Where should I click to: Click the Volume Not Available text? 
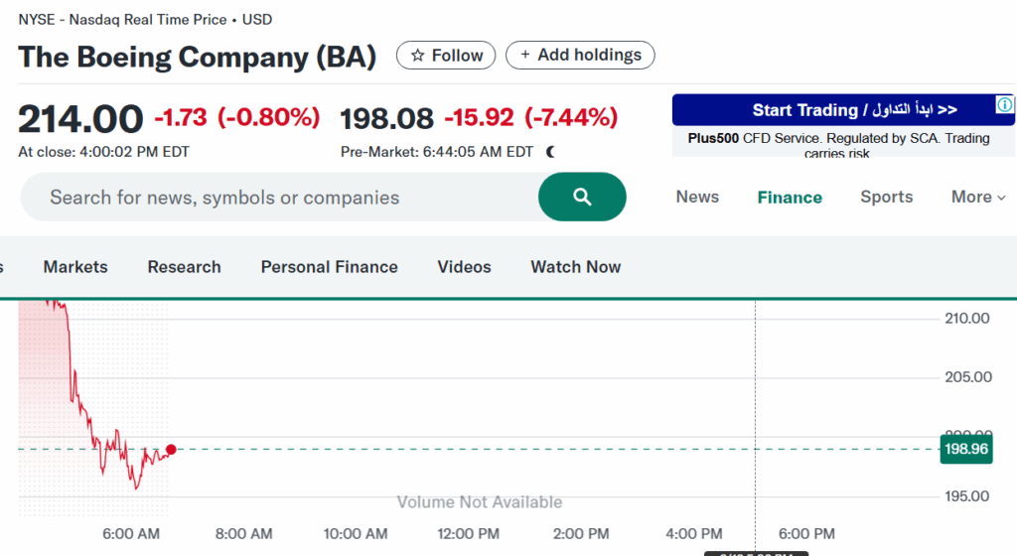click(480, 502)
